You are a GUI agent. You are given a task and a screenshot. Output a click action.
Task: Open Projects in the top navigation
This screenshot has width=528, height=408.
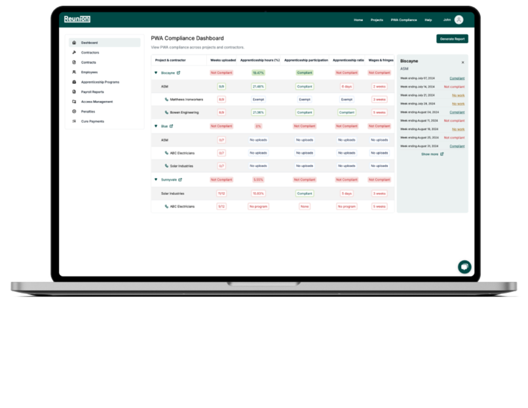coord(377,20)
